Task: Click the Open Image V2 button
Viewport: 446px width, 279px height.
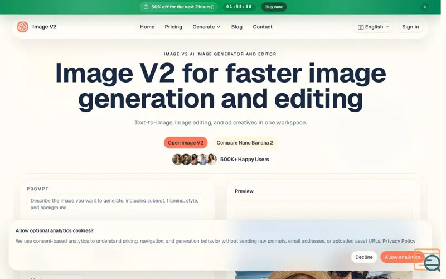Action: pyautogui.click(x=186, y=143)
